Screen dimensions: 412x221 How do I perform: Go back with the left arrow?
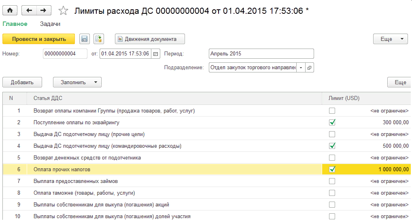[29, 10]
